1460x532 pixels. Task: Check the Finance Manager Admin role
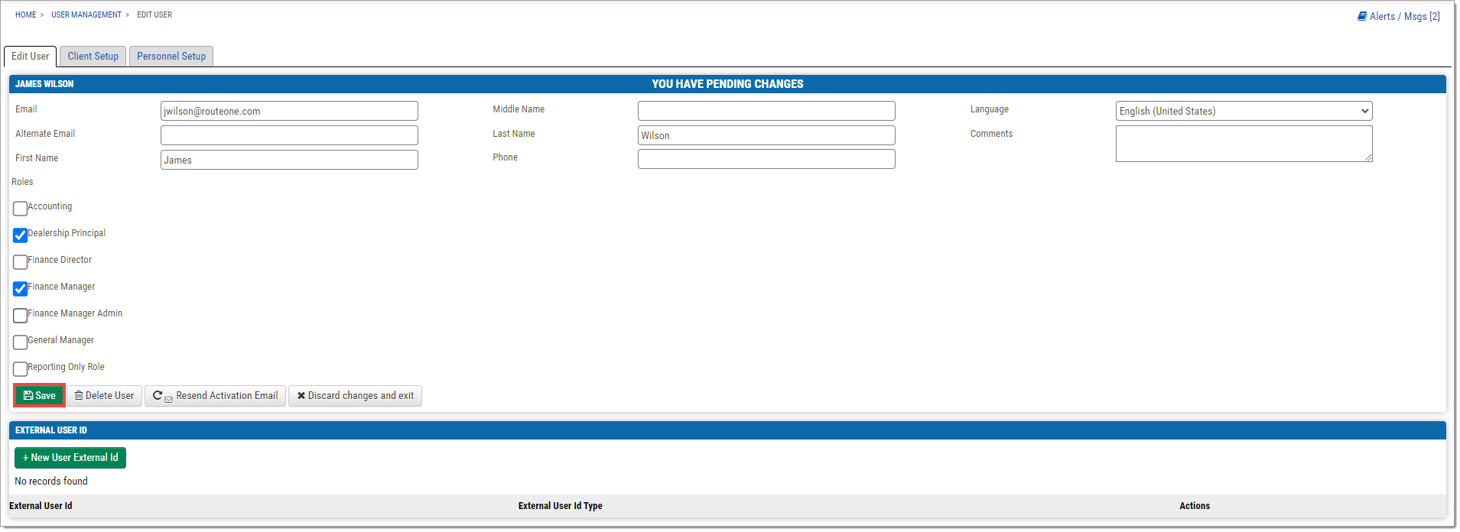click(21, 316)
